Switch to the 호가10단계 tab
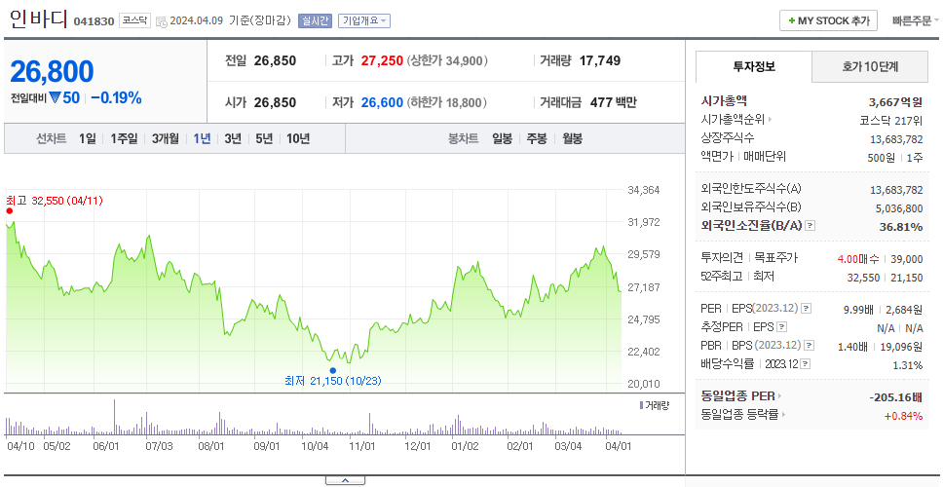 [870, 67]
